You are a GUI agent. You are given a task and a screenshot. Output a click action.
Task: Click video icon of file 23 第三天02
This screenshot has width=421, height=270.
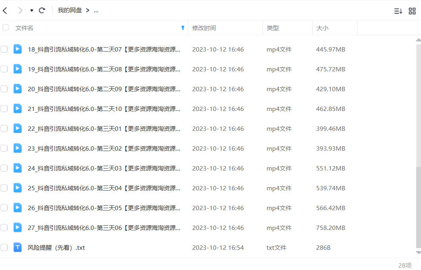(x=18, y=148)
